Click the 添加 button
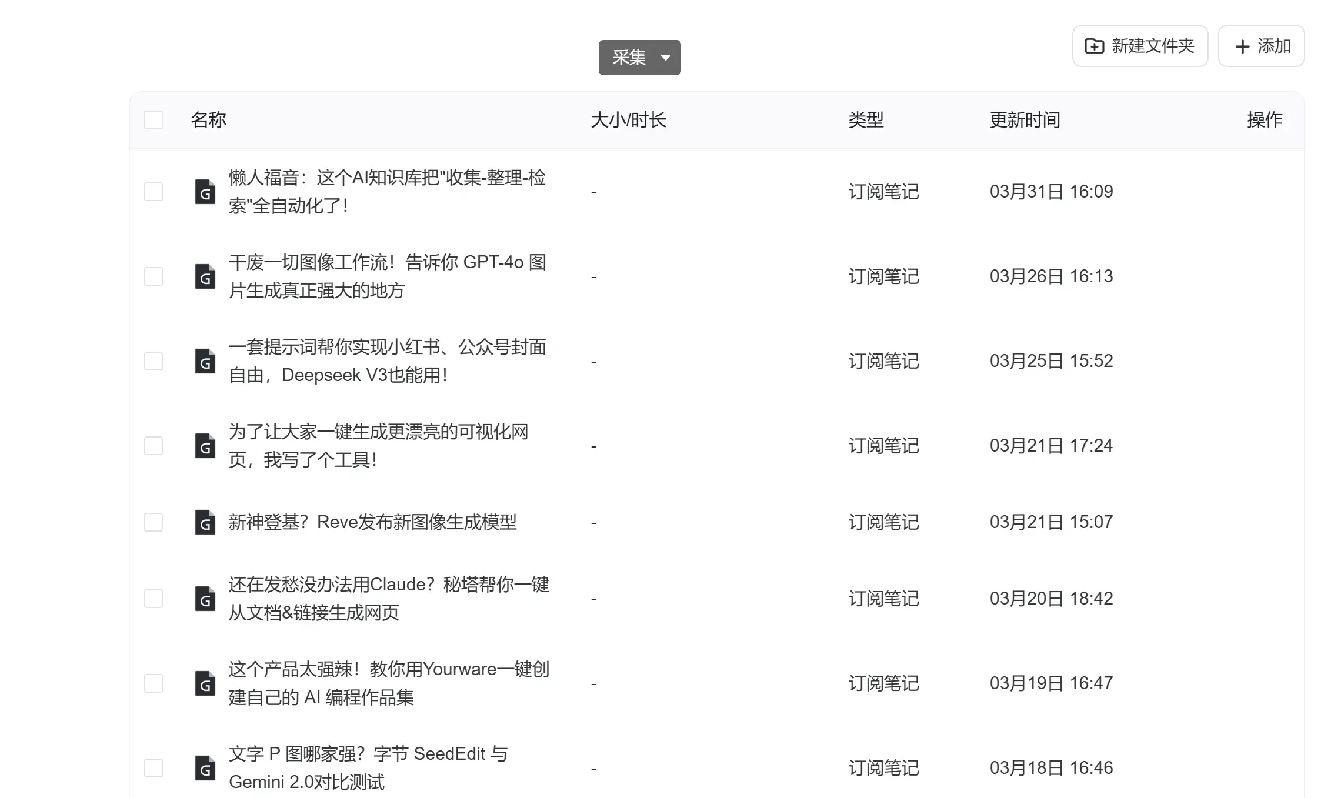1331x798 pixels. pos(1261,46)
